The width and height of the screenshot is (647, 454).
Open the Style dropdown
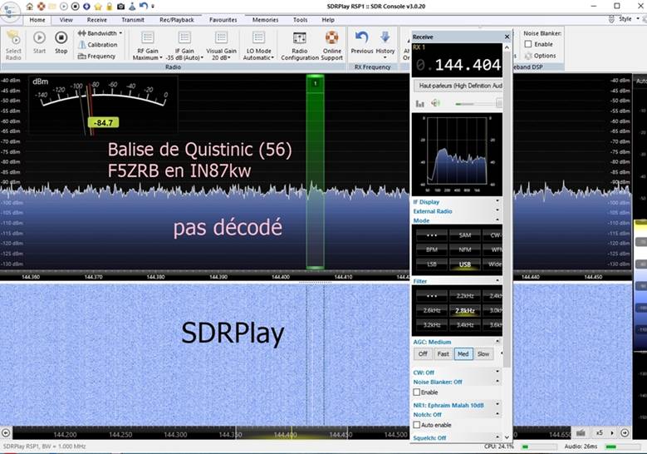pos(627,19)
